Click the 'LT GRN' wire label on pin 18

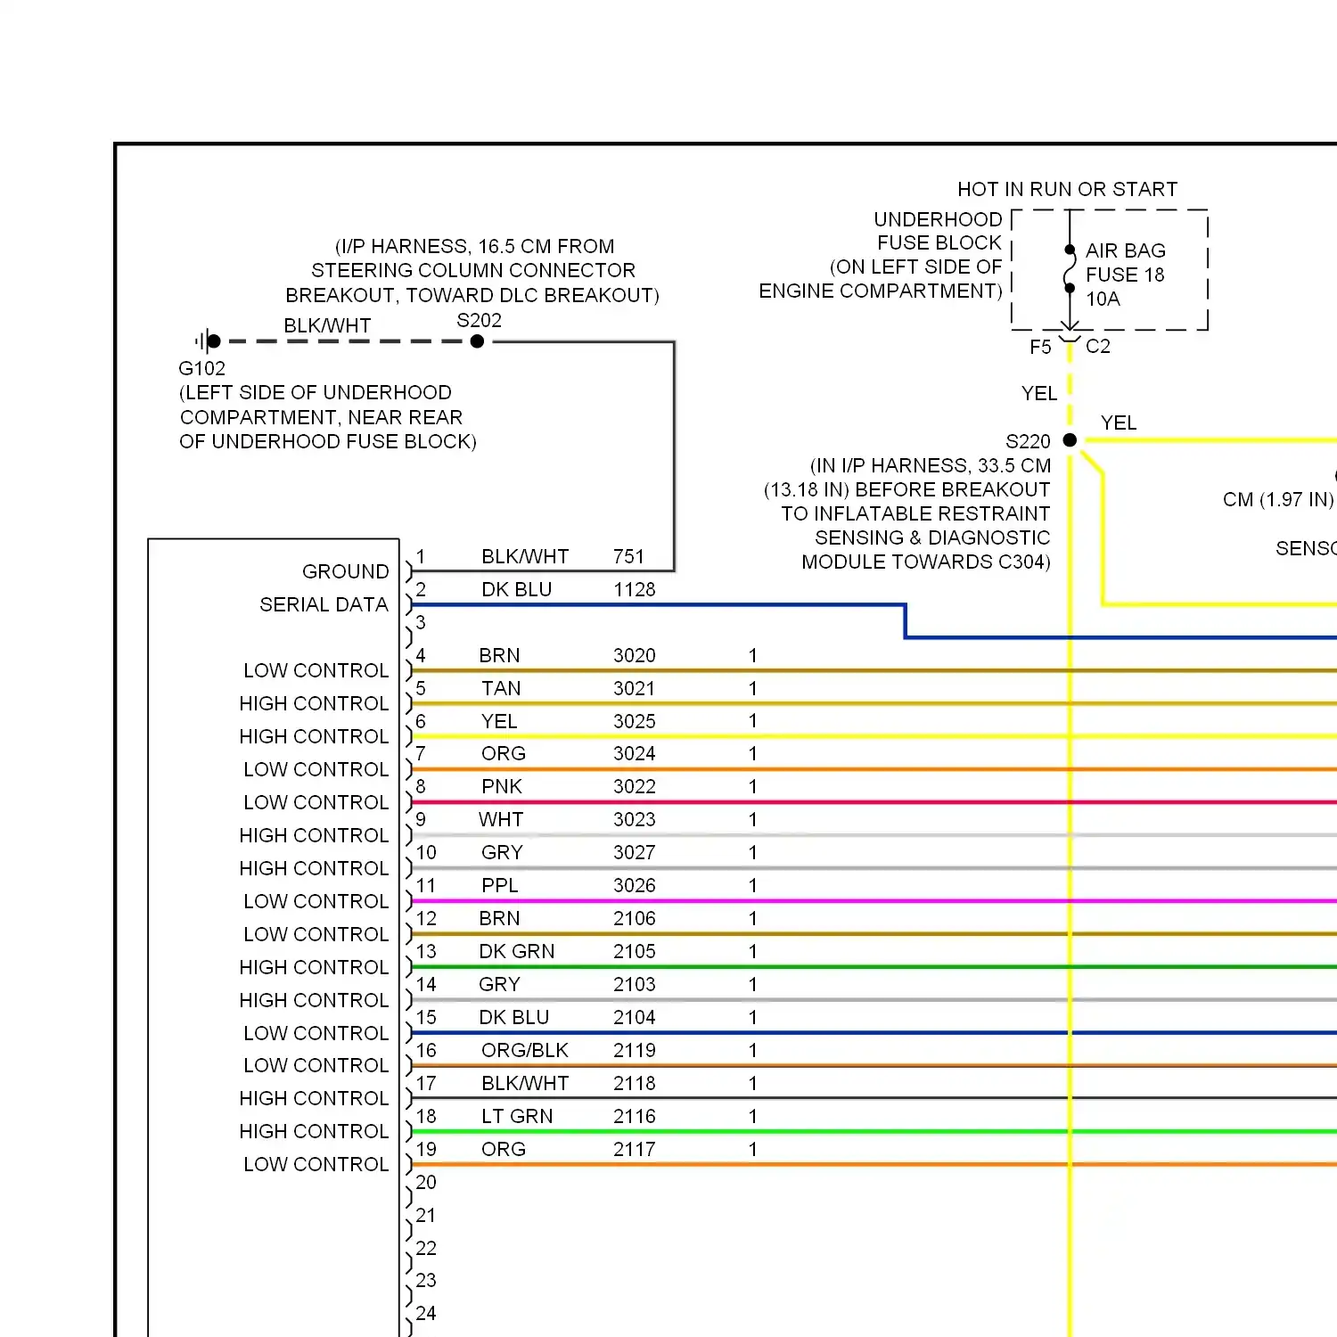(x=517, y=1116)
